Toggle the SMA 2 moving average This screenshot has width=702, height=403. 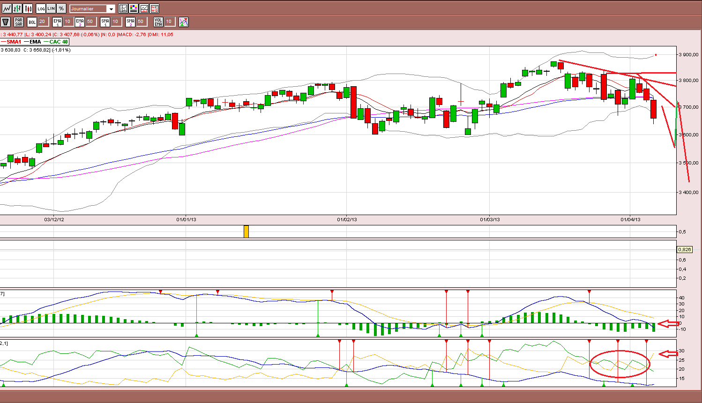pyautogui.click(x=130, y=22)
